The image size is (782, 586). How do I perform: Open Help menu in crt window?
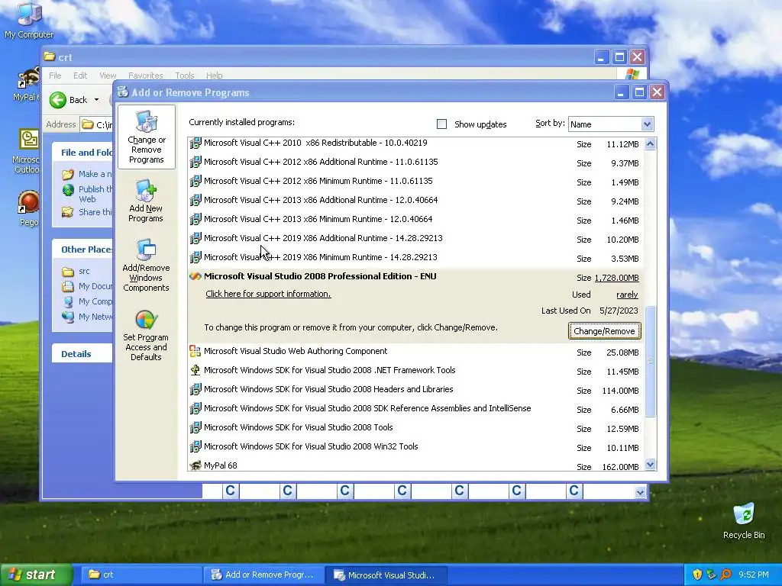point(215,76)
